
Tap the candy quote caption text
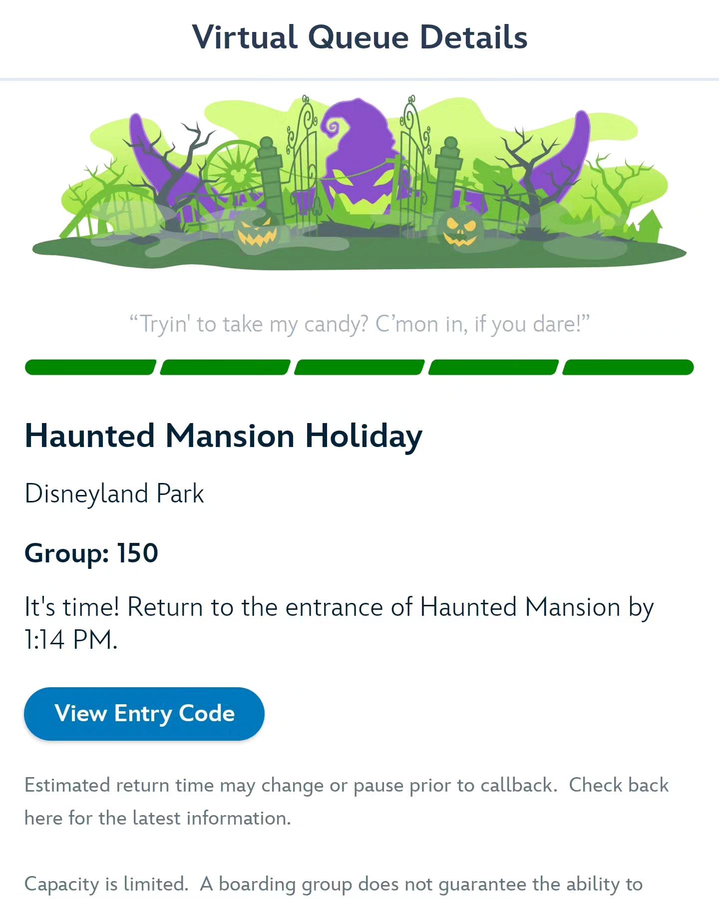359,324
